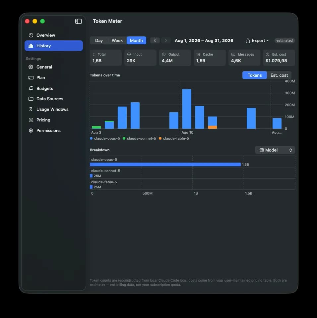This screenshot has width=317, height=318.
Task: Click the Messages card bubble icon
Action: tap(233, 54)
